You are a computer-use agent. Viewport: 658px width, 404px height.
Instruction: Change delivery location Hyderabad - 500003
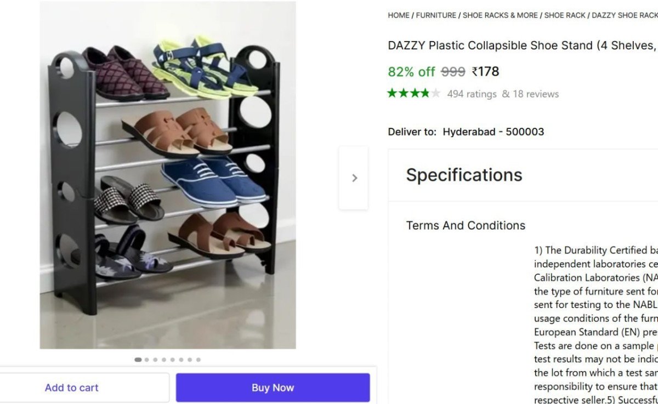(493, 132)
